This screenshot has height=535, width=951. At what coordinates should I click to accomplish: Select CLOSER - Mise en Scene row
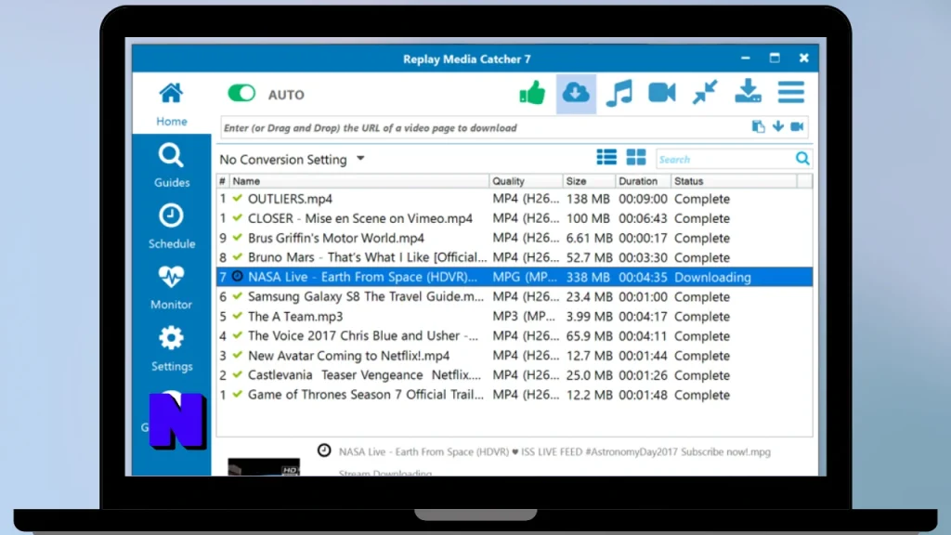pyautogui.click(x=515, y=218)
